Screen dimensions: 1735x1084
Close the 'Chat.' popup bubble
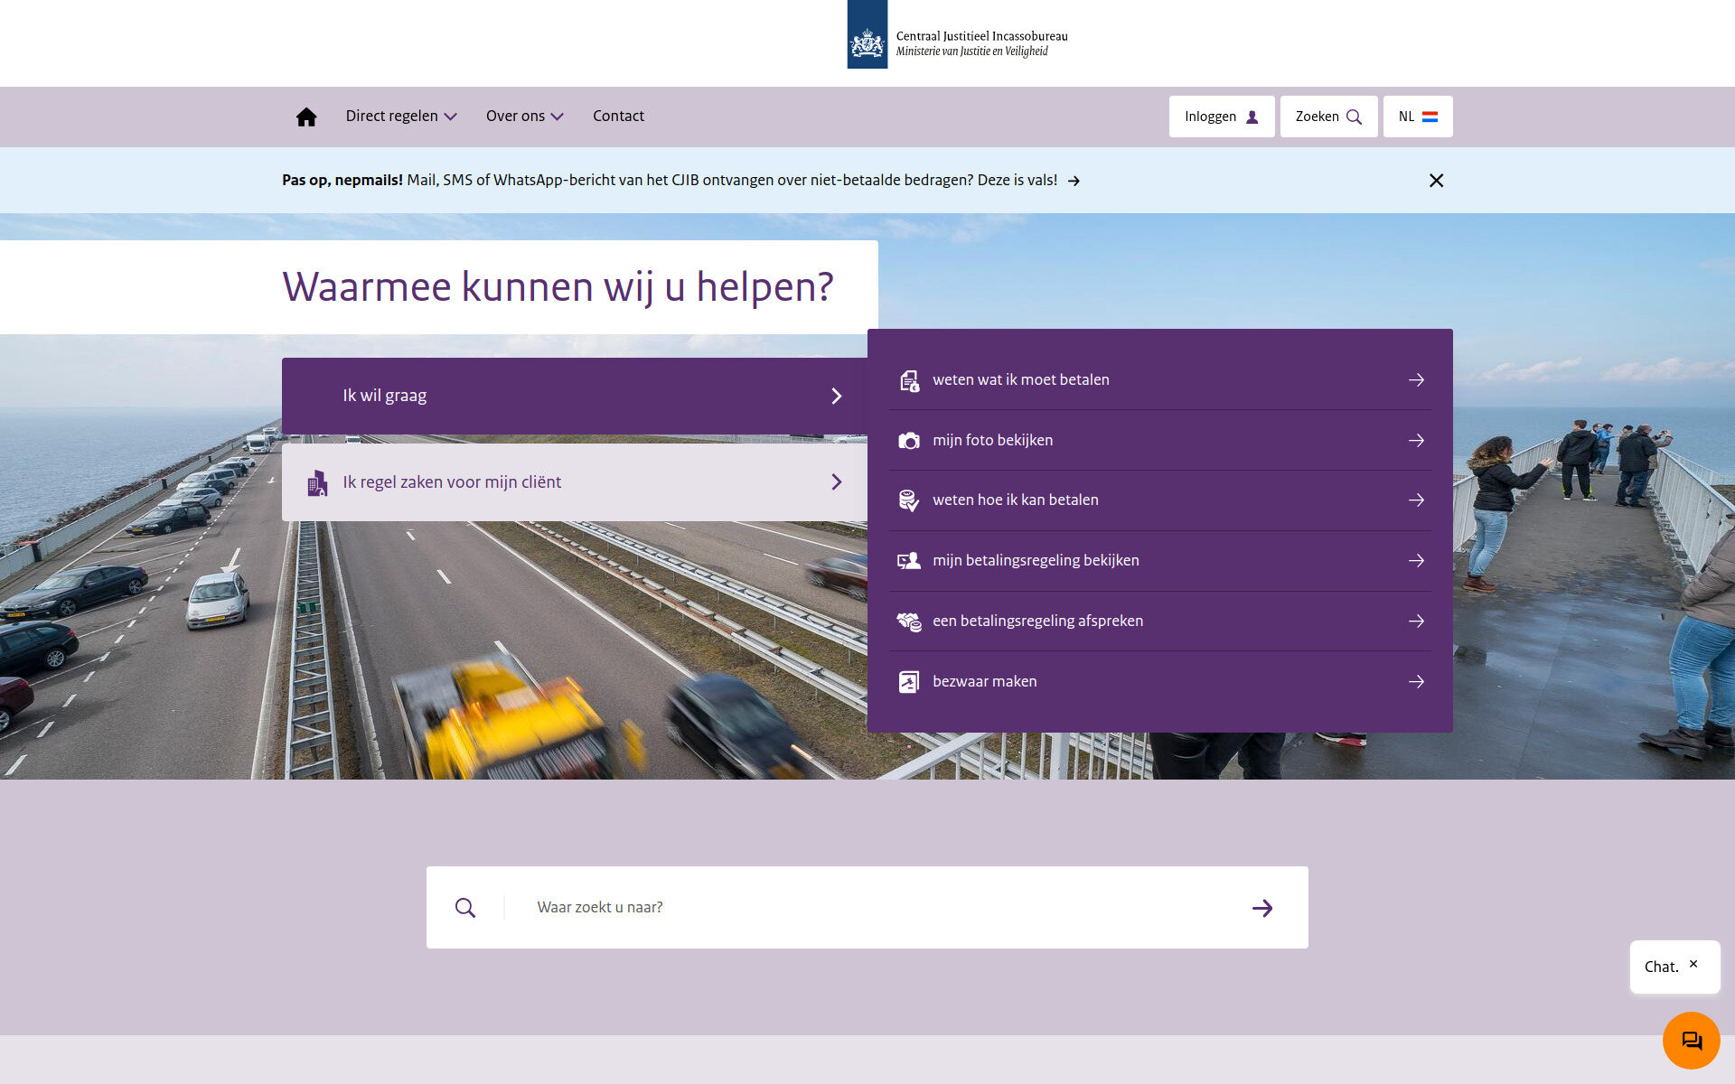click(1693, 964)
